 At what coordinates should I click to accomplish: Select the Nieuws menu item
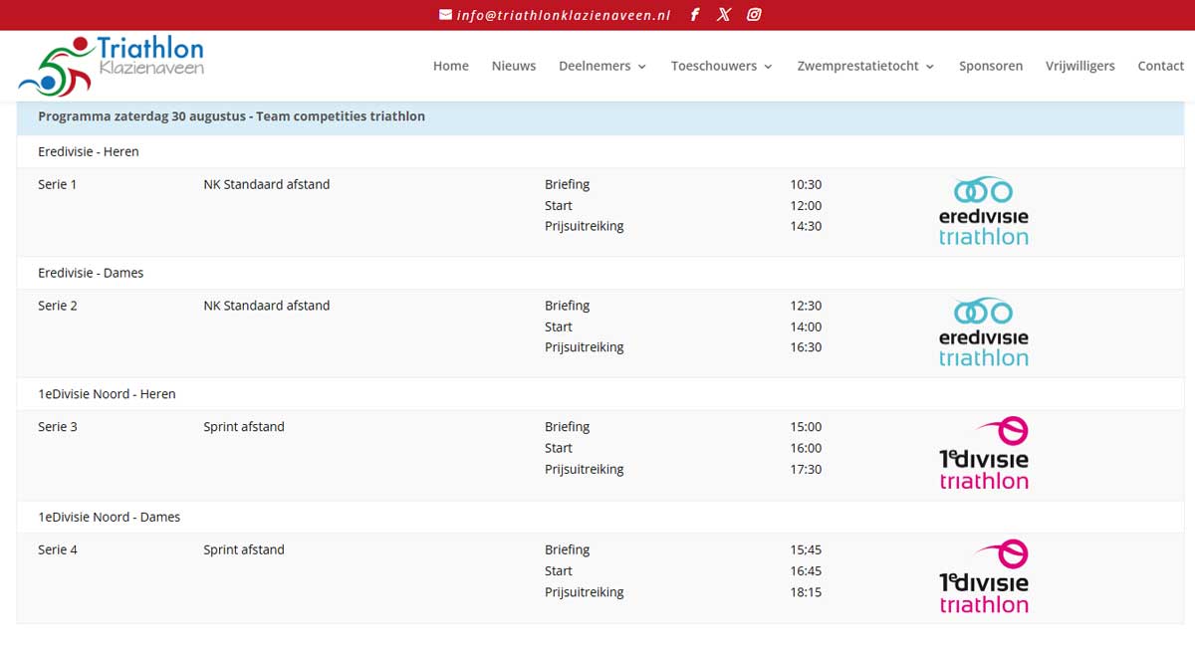click(513, 66)
